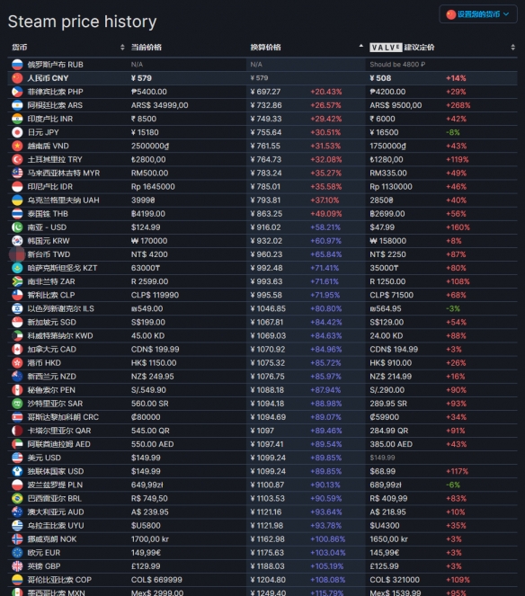Click the Israel flag icon for ILS
525x596 pixels.
(17, 308)
